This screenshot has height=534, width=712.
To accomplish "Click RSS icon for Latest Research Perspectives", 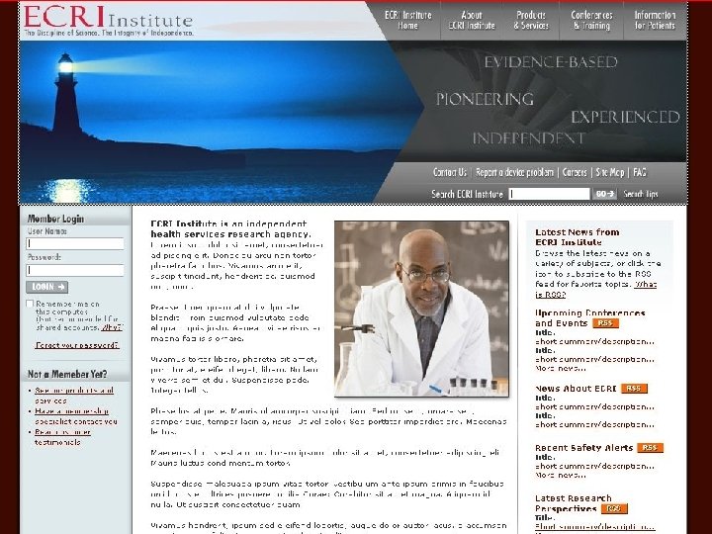I will 614,508.
